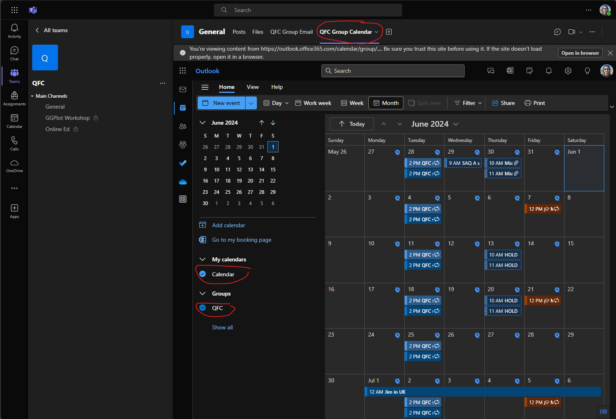
Task: Toggle the Calendar checkbox under My calendars
Action: 203,274
